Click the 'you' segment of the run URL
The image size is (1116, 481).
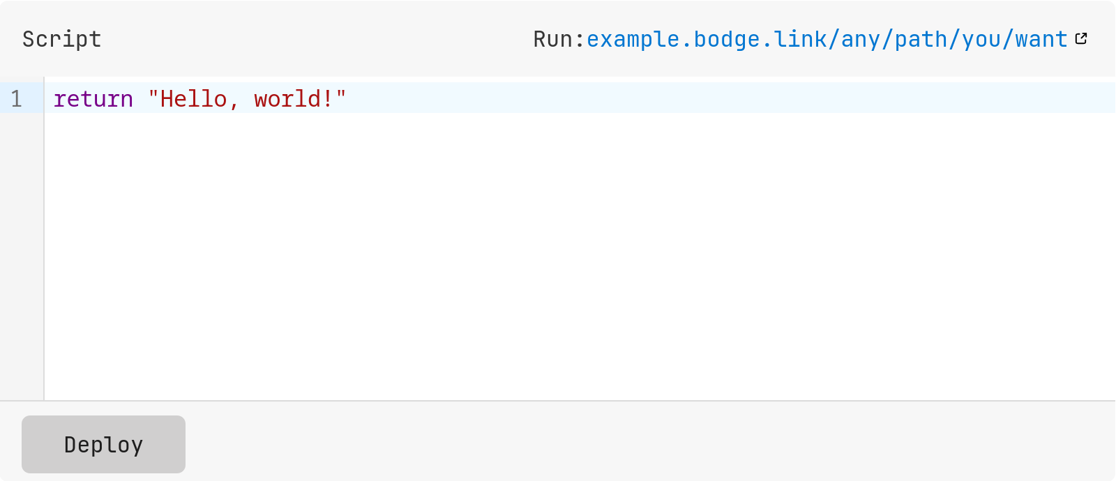(x=983, y=39)
